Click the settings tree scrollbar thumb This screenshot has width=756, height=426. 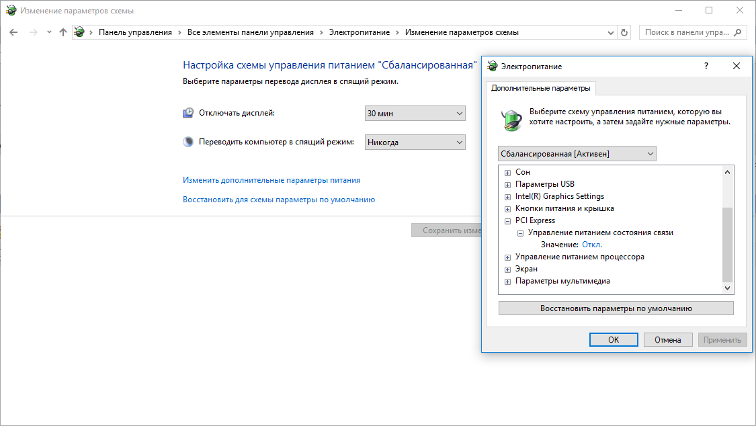click(728, 245)
